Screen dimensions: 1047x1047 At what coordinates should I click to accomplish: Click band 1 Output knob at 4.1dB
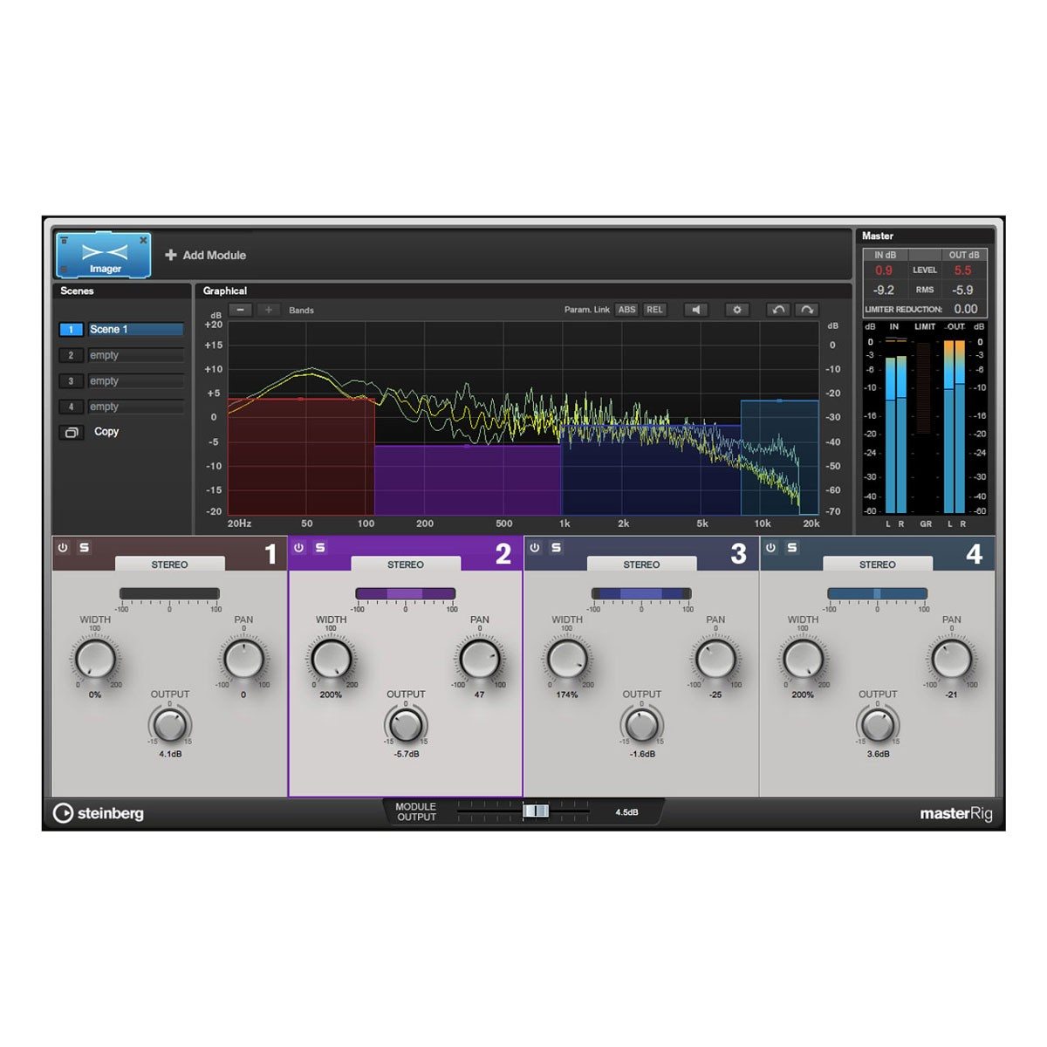tap(170, 725)
